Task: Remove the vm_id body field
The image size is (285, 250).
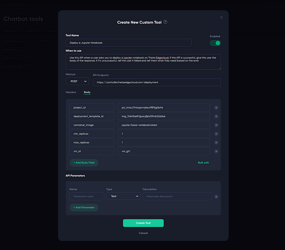Action: (216, 151)
